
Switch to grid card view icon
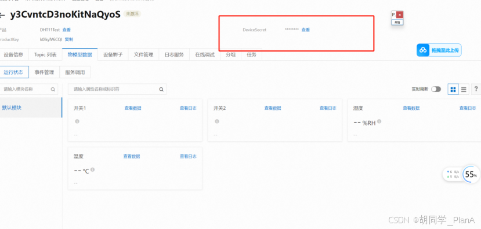tap(453, 89)
